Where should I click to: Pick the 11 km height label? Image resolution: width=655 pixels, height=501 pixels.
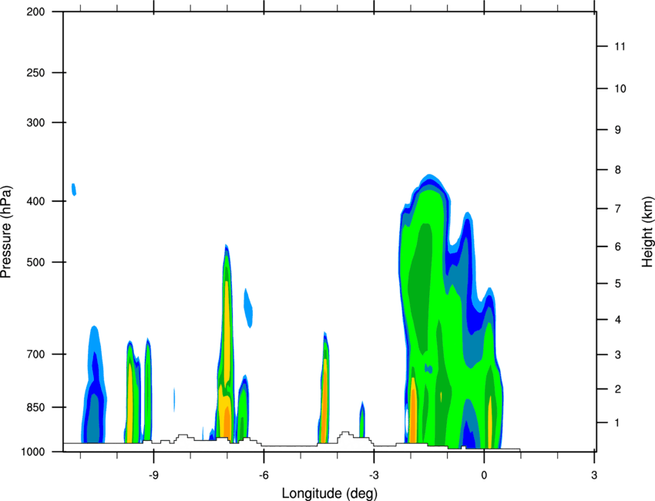click(620, 46)
